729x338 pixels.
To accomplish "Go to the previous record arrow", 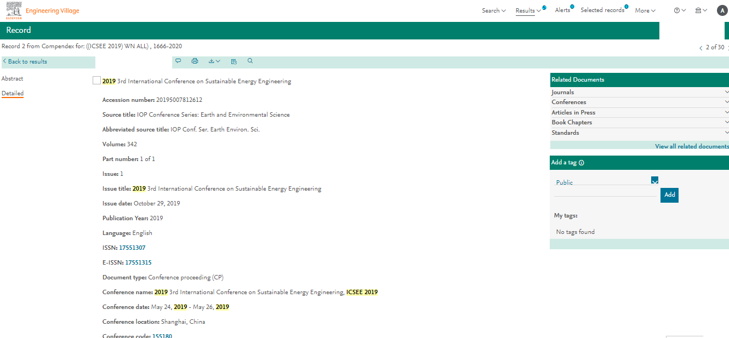I will [x=700, y=48].
